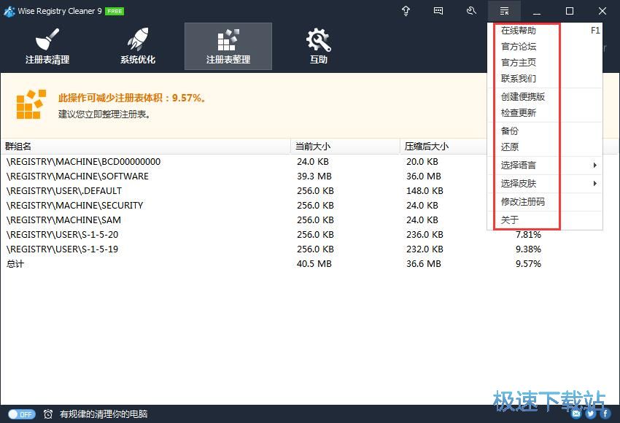The width and height of the screenshot is (620, 423).
Task: Expand the 选择皮肤 submenu
Action: tap(545, 184)
